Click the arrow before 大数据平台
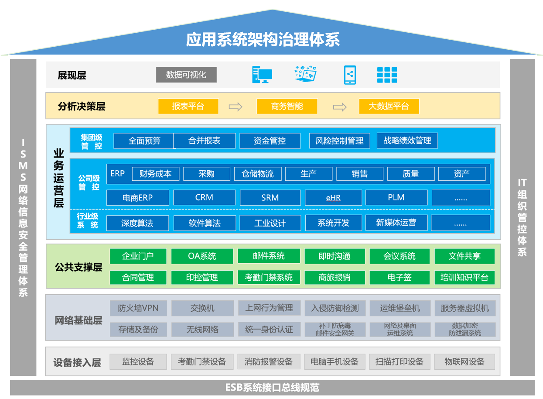 (x=340, y=107)
